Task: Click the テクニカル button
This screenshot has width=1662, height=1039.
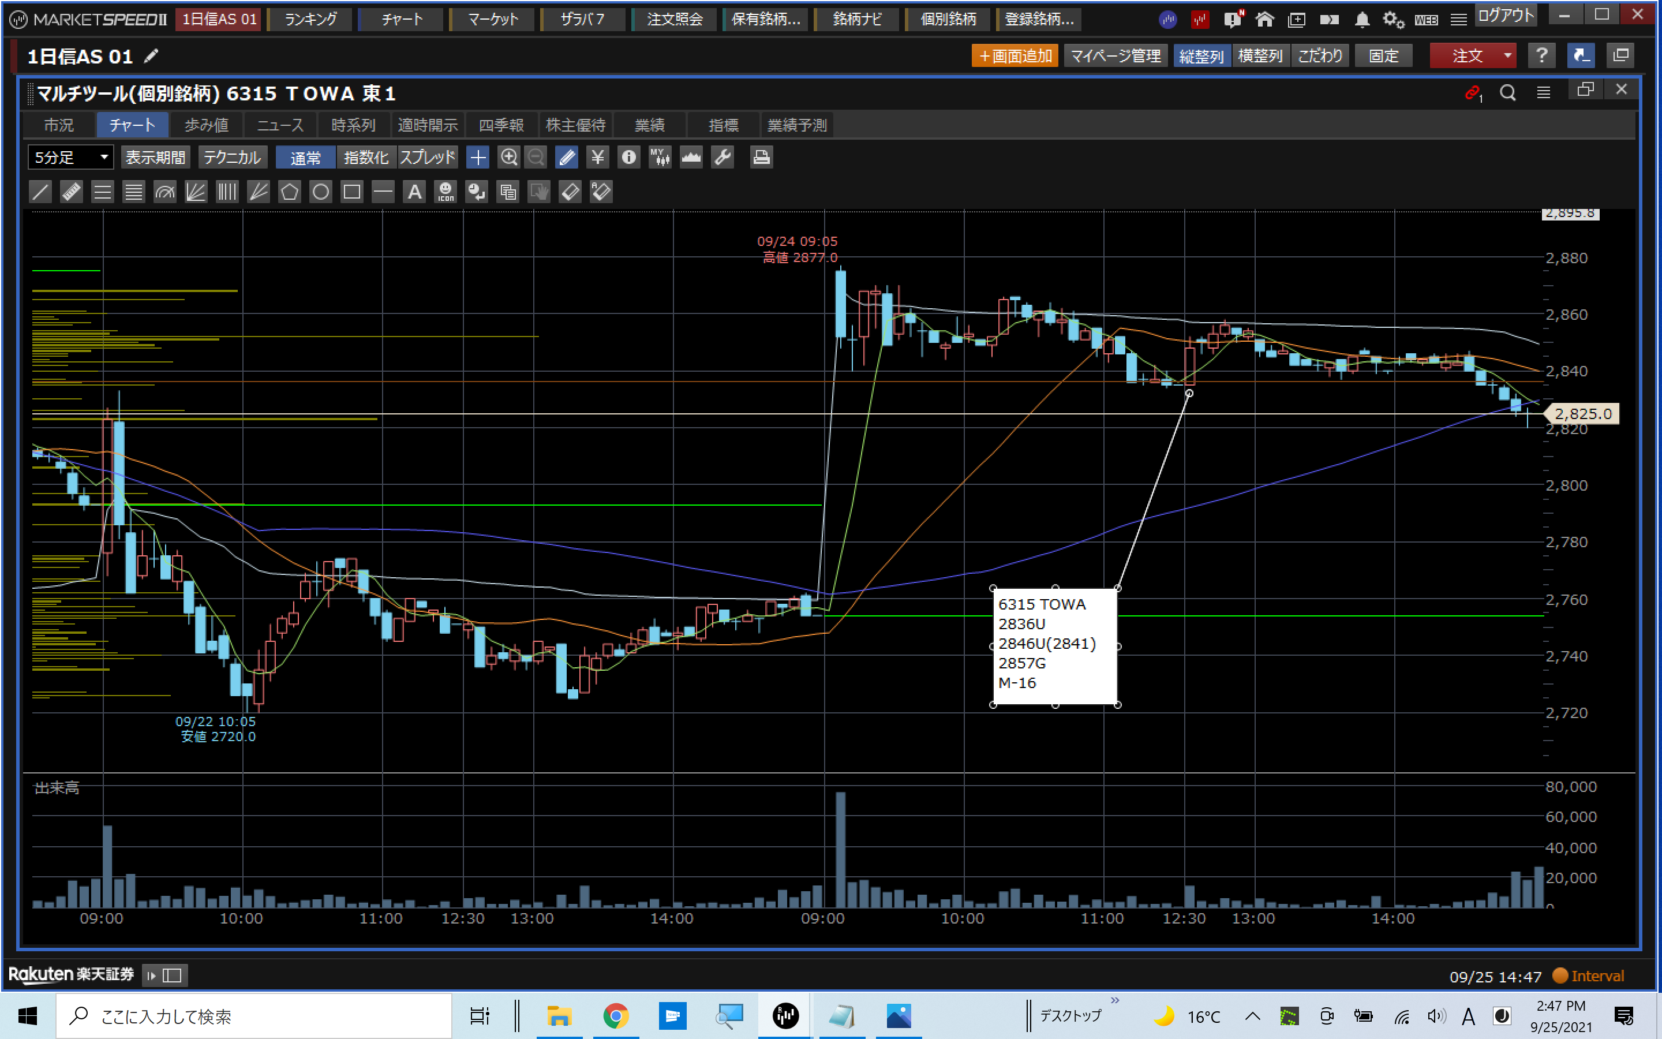Action: (232, 158)
